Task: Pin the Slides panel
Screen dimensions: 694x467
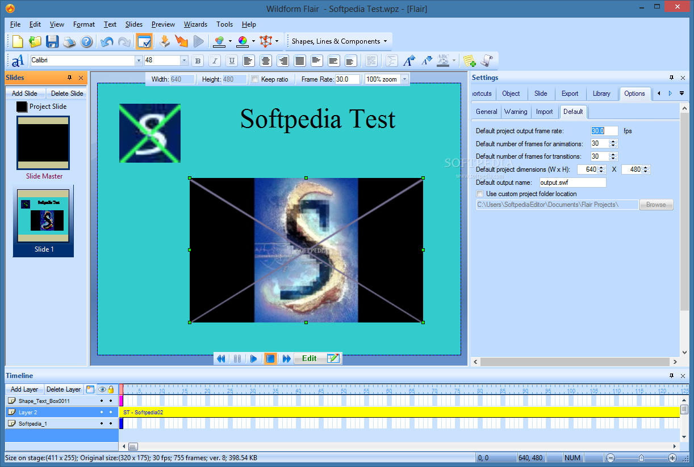Action: coord(70,78)
